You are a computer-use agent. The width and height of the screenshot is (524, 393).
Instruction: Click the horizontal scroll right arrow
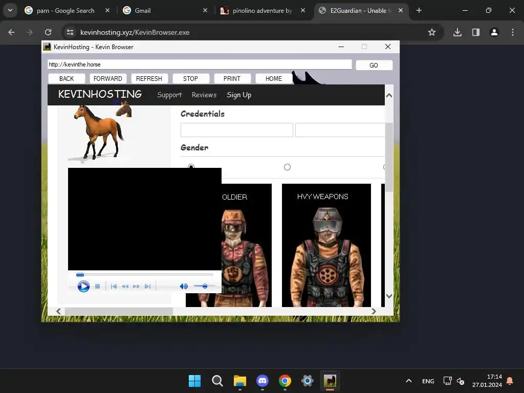coord(374,312)
